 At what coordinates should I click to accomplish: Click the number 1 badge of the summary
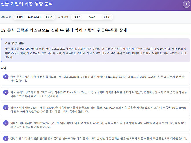[6, 77]
